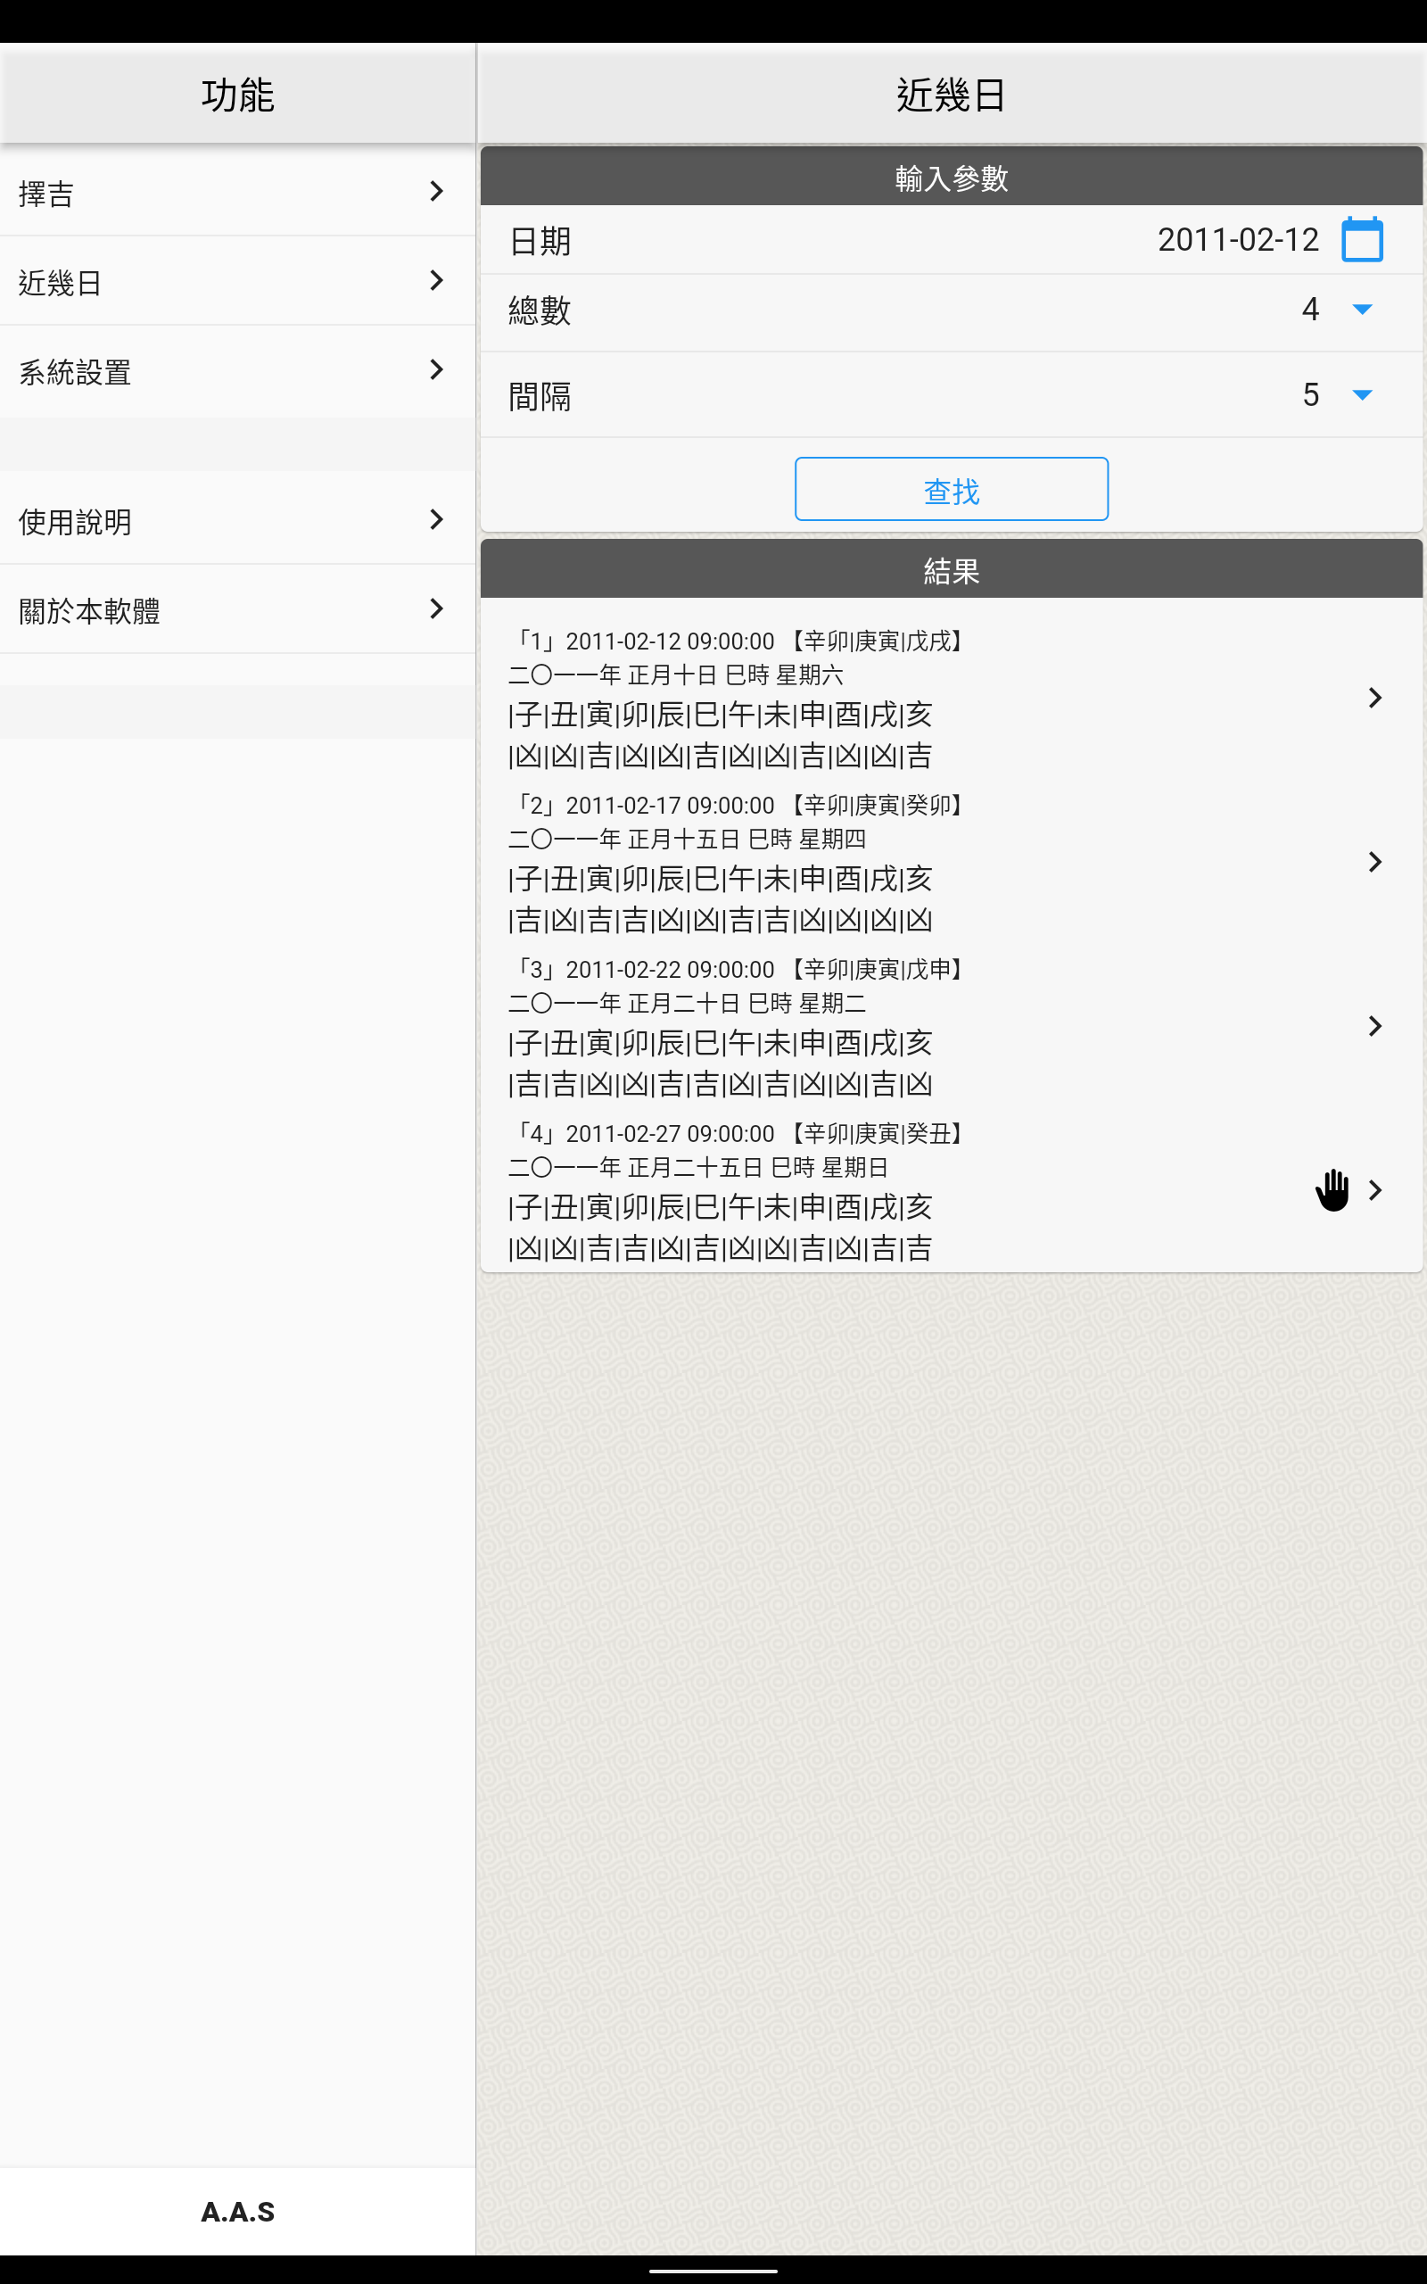Click the 結果 section header
The image size is (1427, 2284).
[x=952, y=570]
